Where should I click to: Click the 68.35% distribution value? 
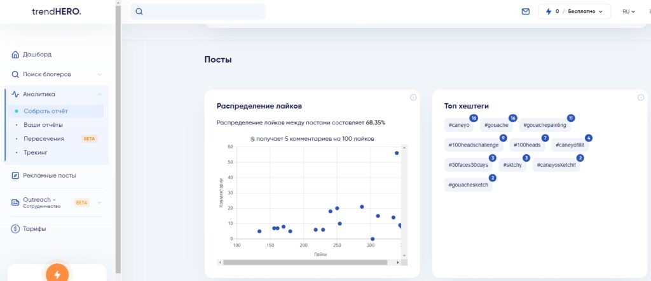click(375, 122)
